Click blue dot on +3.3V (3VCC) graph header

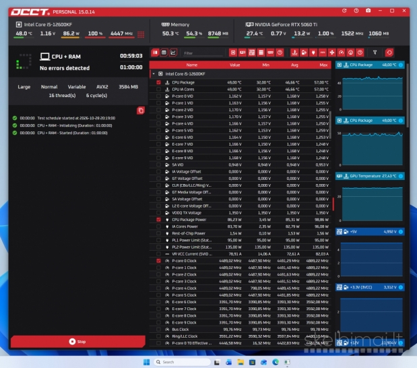tap(401, 287)
